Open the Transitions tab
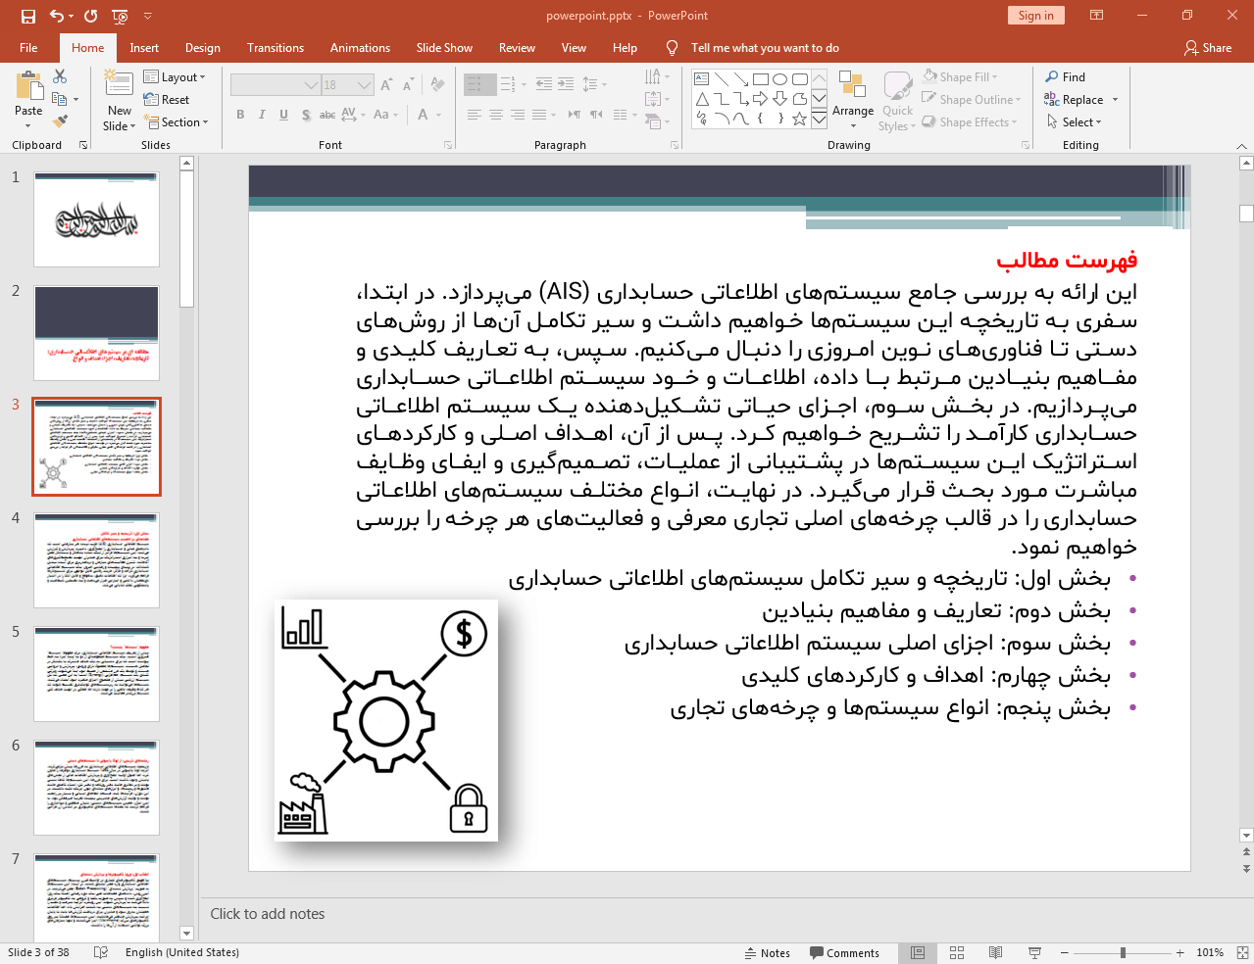 (276, 47)
